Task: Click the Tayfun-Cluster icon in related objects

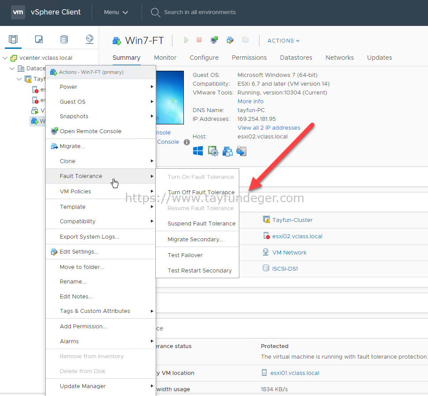Action: tap(266, 220)
